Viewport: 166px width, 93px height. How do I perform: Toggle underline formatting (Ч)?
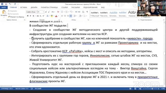click(33, 16)
